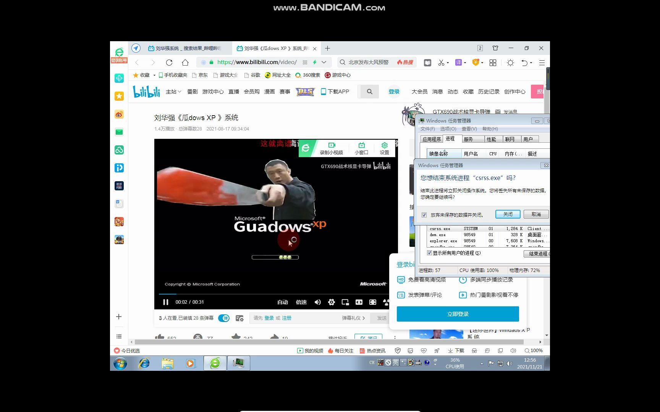The height and width of the screenshot is (412, 660).
Task: Click the 录制小视频 recording icon on the player
Action: (x=332, y=146)
